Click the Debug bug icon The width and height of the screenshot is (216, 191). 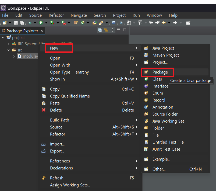click(30, 23)
